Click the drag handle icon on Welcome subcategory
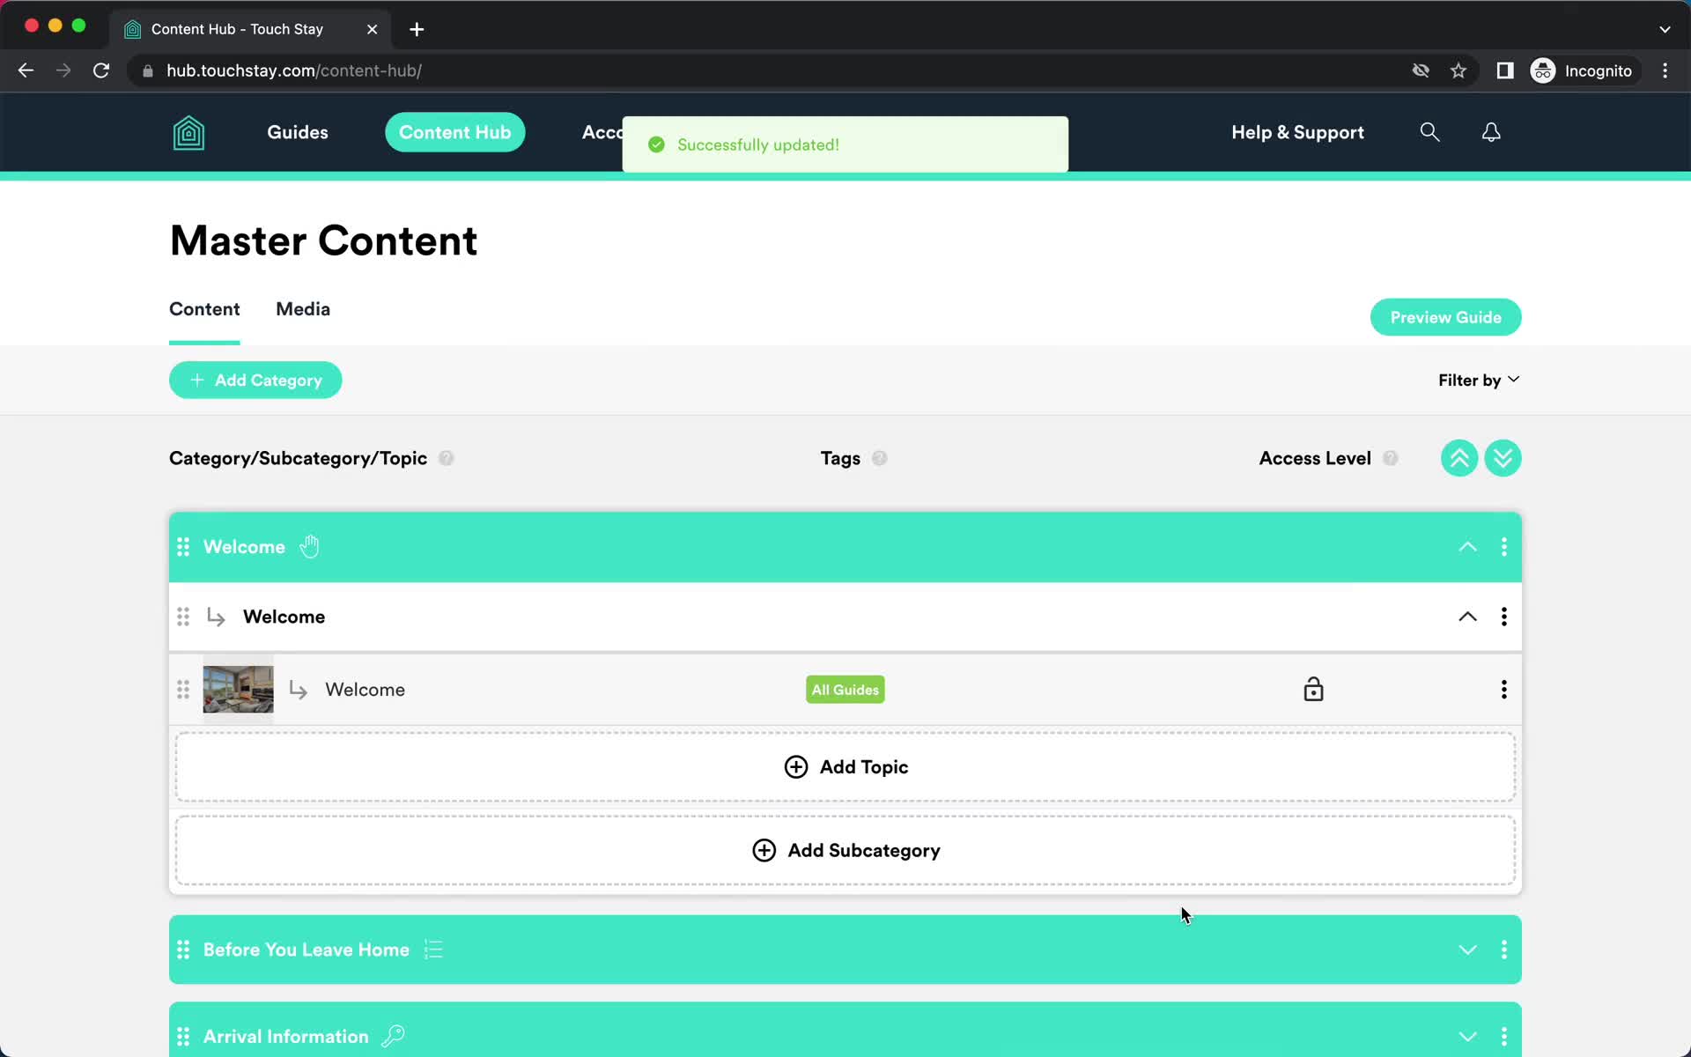The width and height of the screenshot is (1691, 1057). [x=182, y=615]
